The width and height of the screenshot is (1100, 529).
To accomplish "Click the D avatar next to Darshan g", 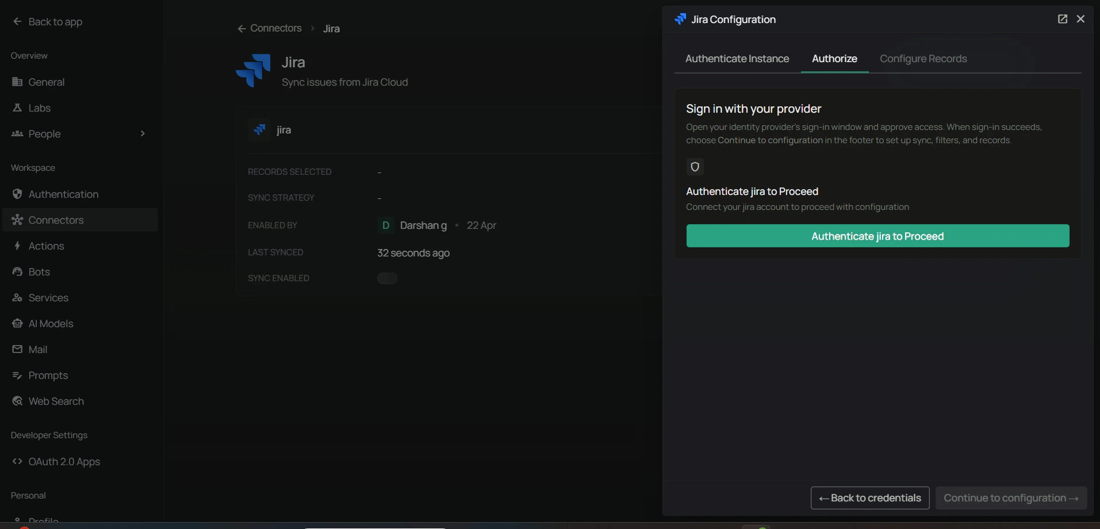I will (385, 225).
